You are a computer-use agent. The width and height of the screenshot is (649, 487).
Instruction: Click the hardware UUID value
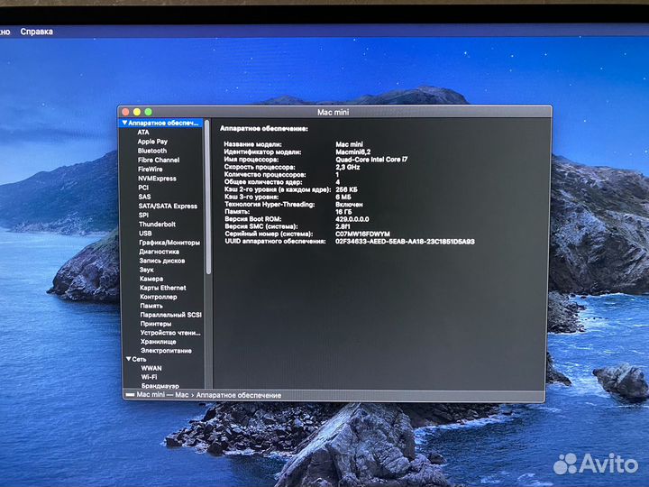[x=405, y=242]
